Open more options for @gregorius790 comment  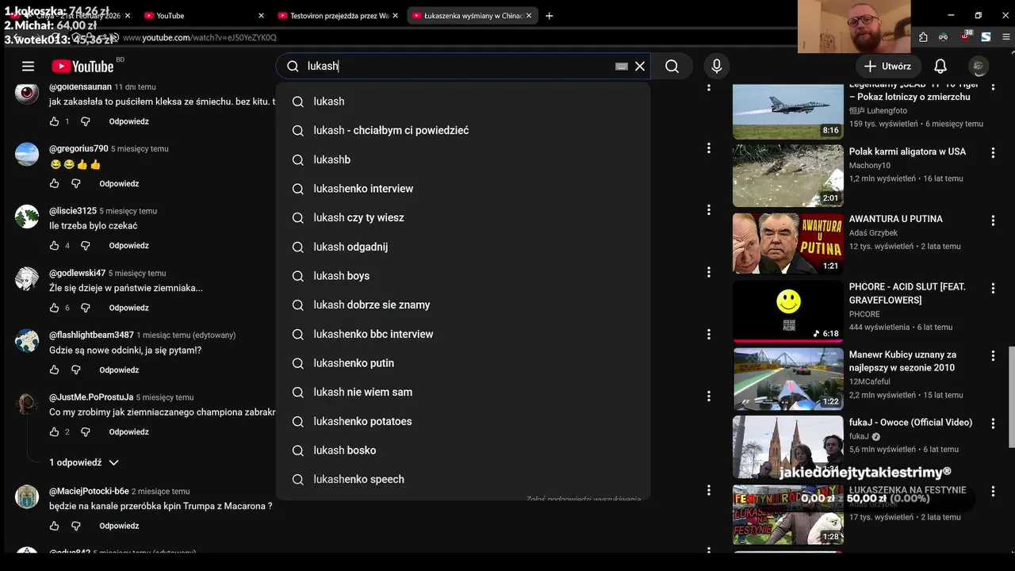click(x=709, y=148)
